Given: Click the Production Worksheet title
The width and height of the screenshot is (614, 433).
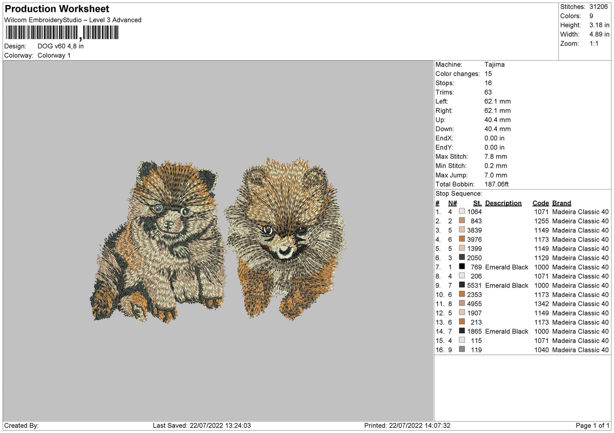Looking at the screenshot, I should (57, 9).
